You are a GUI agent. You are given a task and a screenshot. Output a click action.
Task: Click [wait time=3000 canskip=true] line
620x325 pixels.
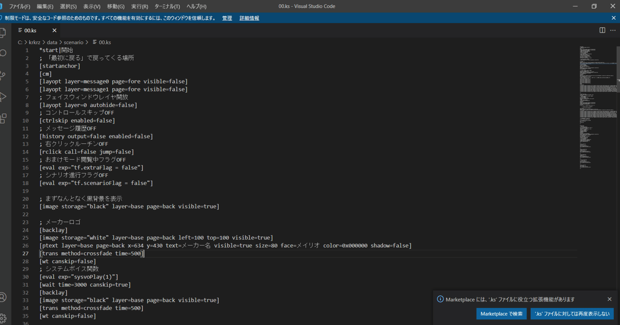pos(85,284)
